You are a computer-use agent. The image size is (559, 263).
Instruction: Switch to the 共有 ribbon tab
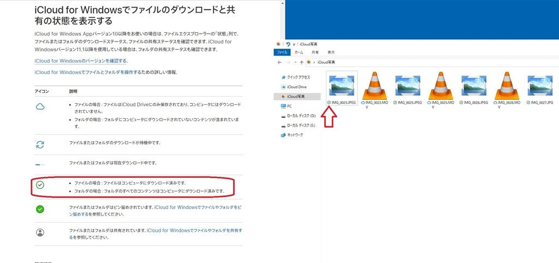tap(315, 52)
